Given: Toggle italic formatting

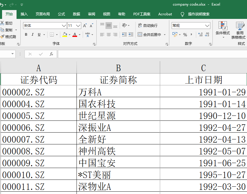Looking at the screenshot, I should click(32, 35).
